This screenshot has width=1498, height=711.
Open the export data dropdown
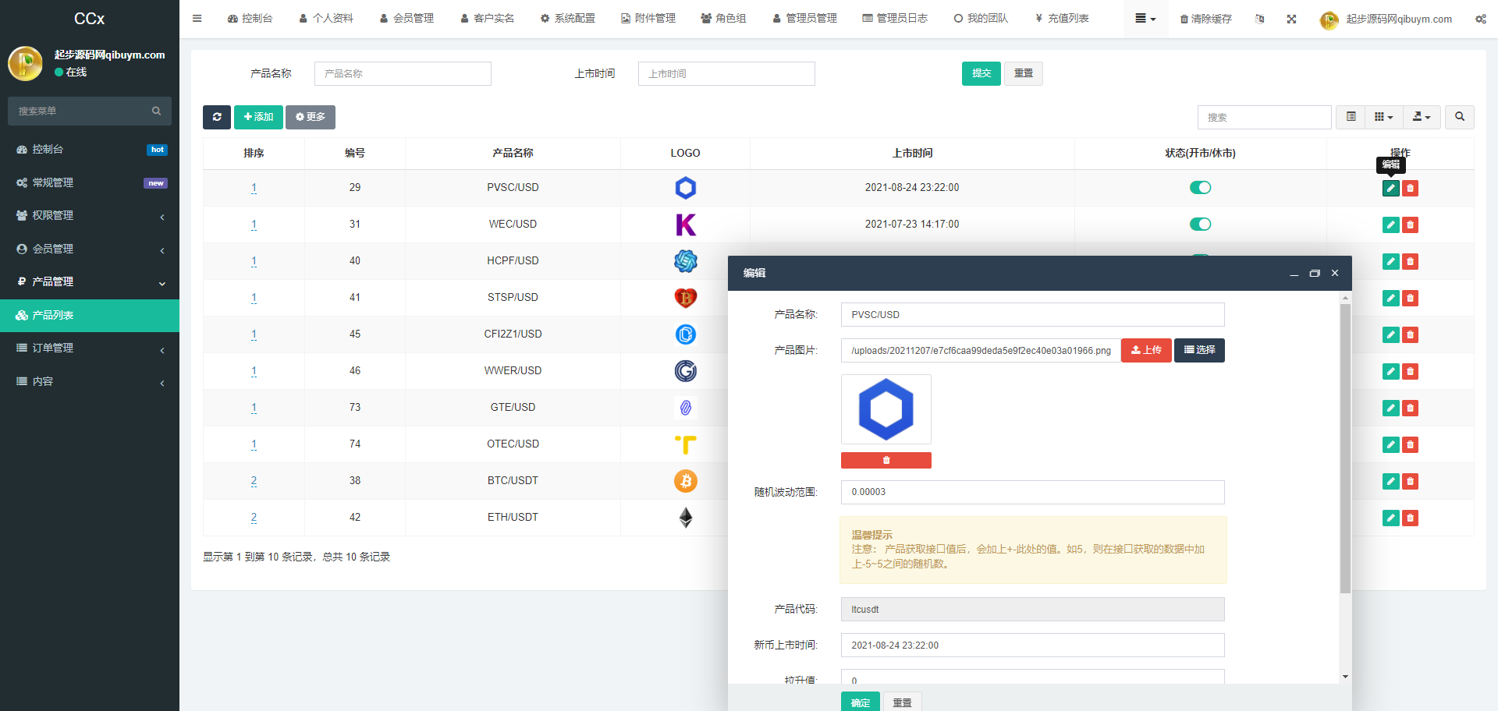[x=1422, y=117]
